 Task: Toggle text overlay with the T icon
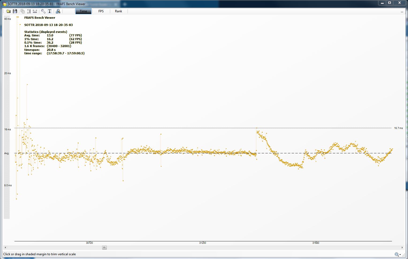(x=49, y=11)
